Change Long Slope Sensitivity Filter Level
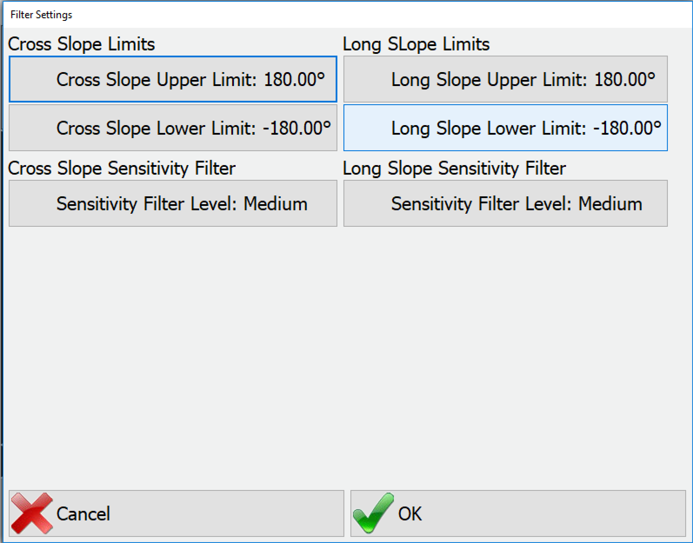 pos(505,203)
